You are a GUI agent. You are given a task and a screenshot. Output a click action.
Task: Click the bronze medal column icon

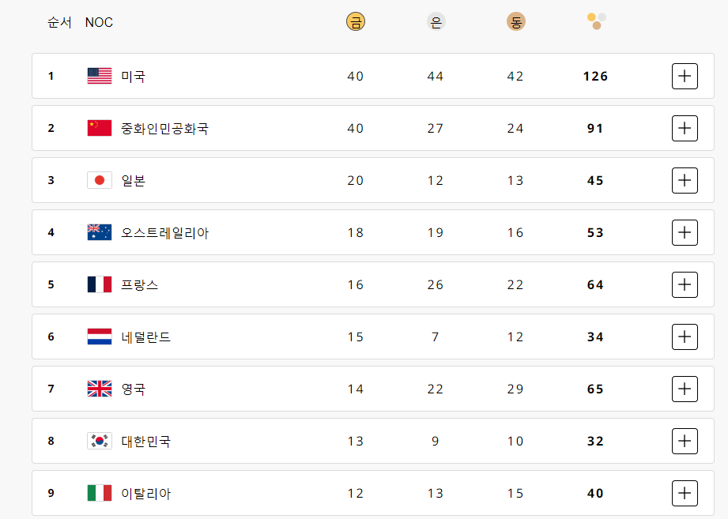(515, 21)
